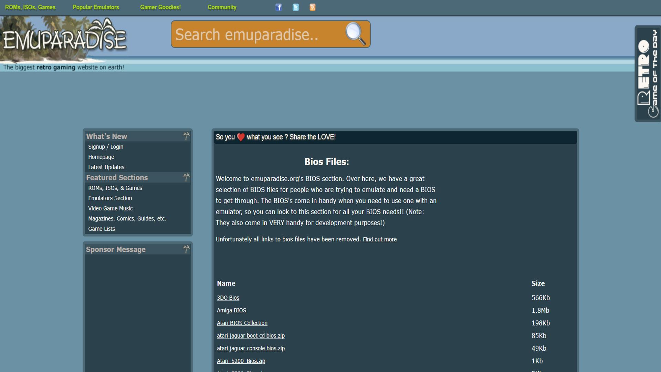Screen dimensions: 661x372
Task: Click the 198Kb size value
Action: pos(541,323)
